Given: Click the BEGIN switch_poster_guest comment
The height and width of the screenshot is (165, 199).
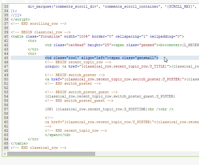Looking at the screenshot, I should coord(81,92).
